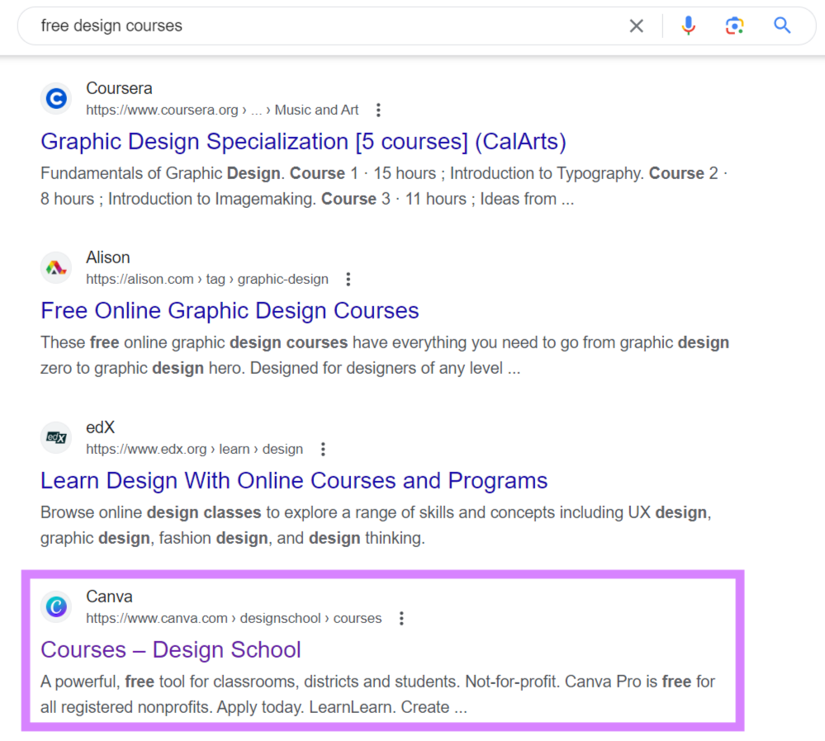Click the Coursera favicon
Screen dimensions: 825x741
[x=55, y=98]
